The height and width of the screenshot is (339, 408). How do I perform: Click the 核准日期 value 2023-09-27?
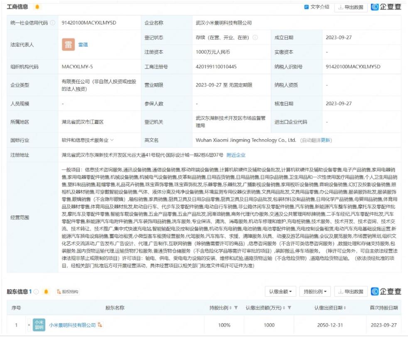coord(339,103)
